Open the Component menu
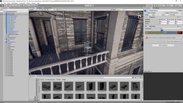183x103 pixels. click(22, 3)
